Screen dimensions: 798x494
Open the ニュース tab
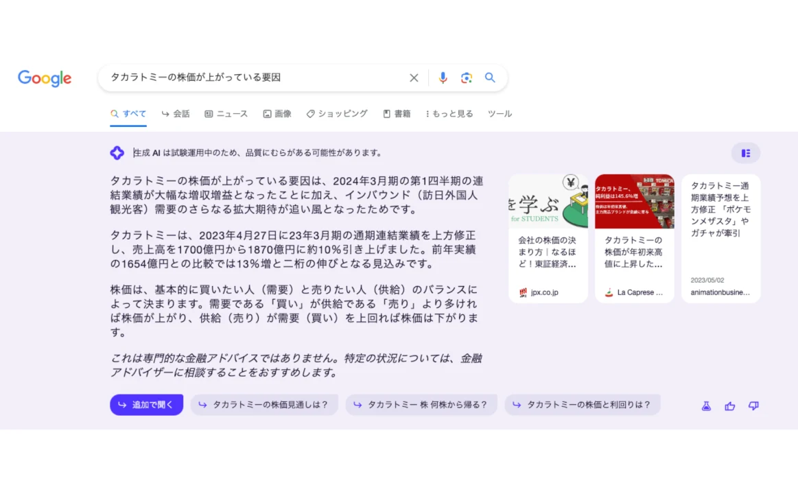pos(226,114)
